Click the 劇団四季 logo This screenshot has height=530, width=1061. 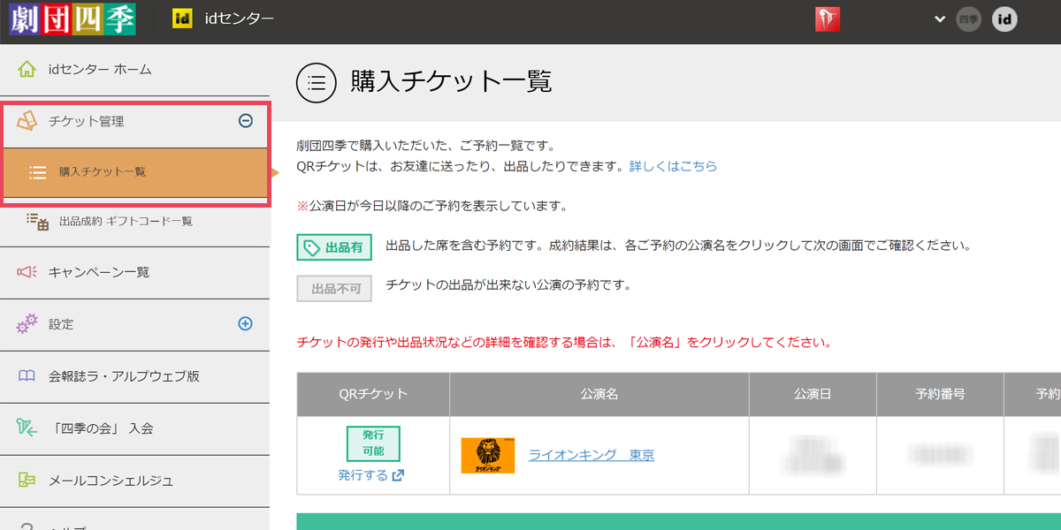pyautogui.click(x=73, y=19)
